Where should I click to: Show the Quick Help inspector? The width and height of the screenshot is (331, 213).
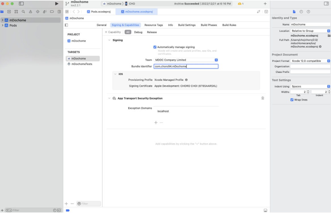[308, 12]
